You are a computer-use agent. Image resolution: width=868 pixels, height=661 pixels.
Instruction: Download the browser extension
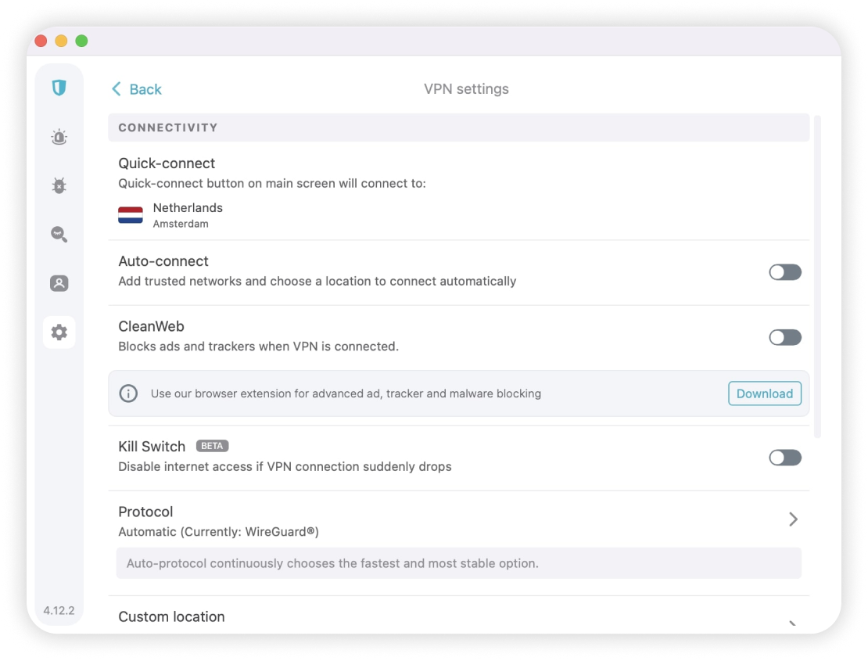pos(765,393)
